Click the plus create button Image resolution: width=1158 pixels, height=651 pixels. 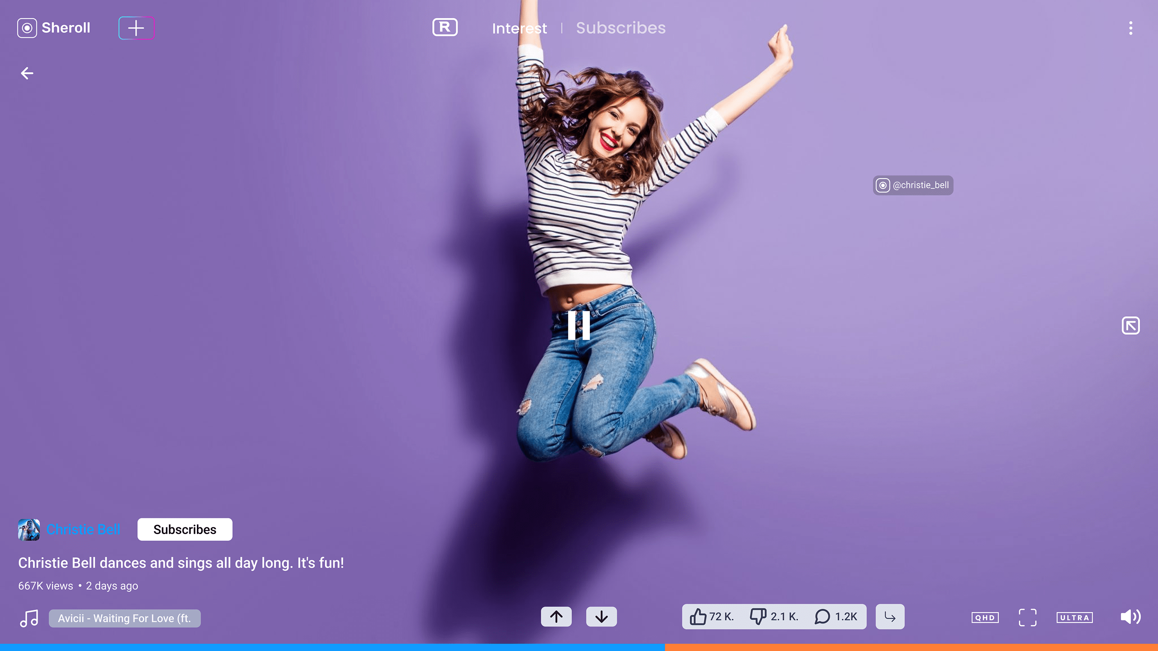tap(136, 28)
